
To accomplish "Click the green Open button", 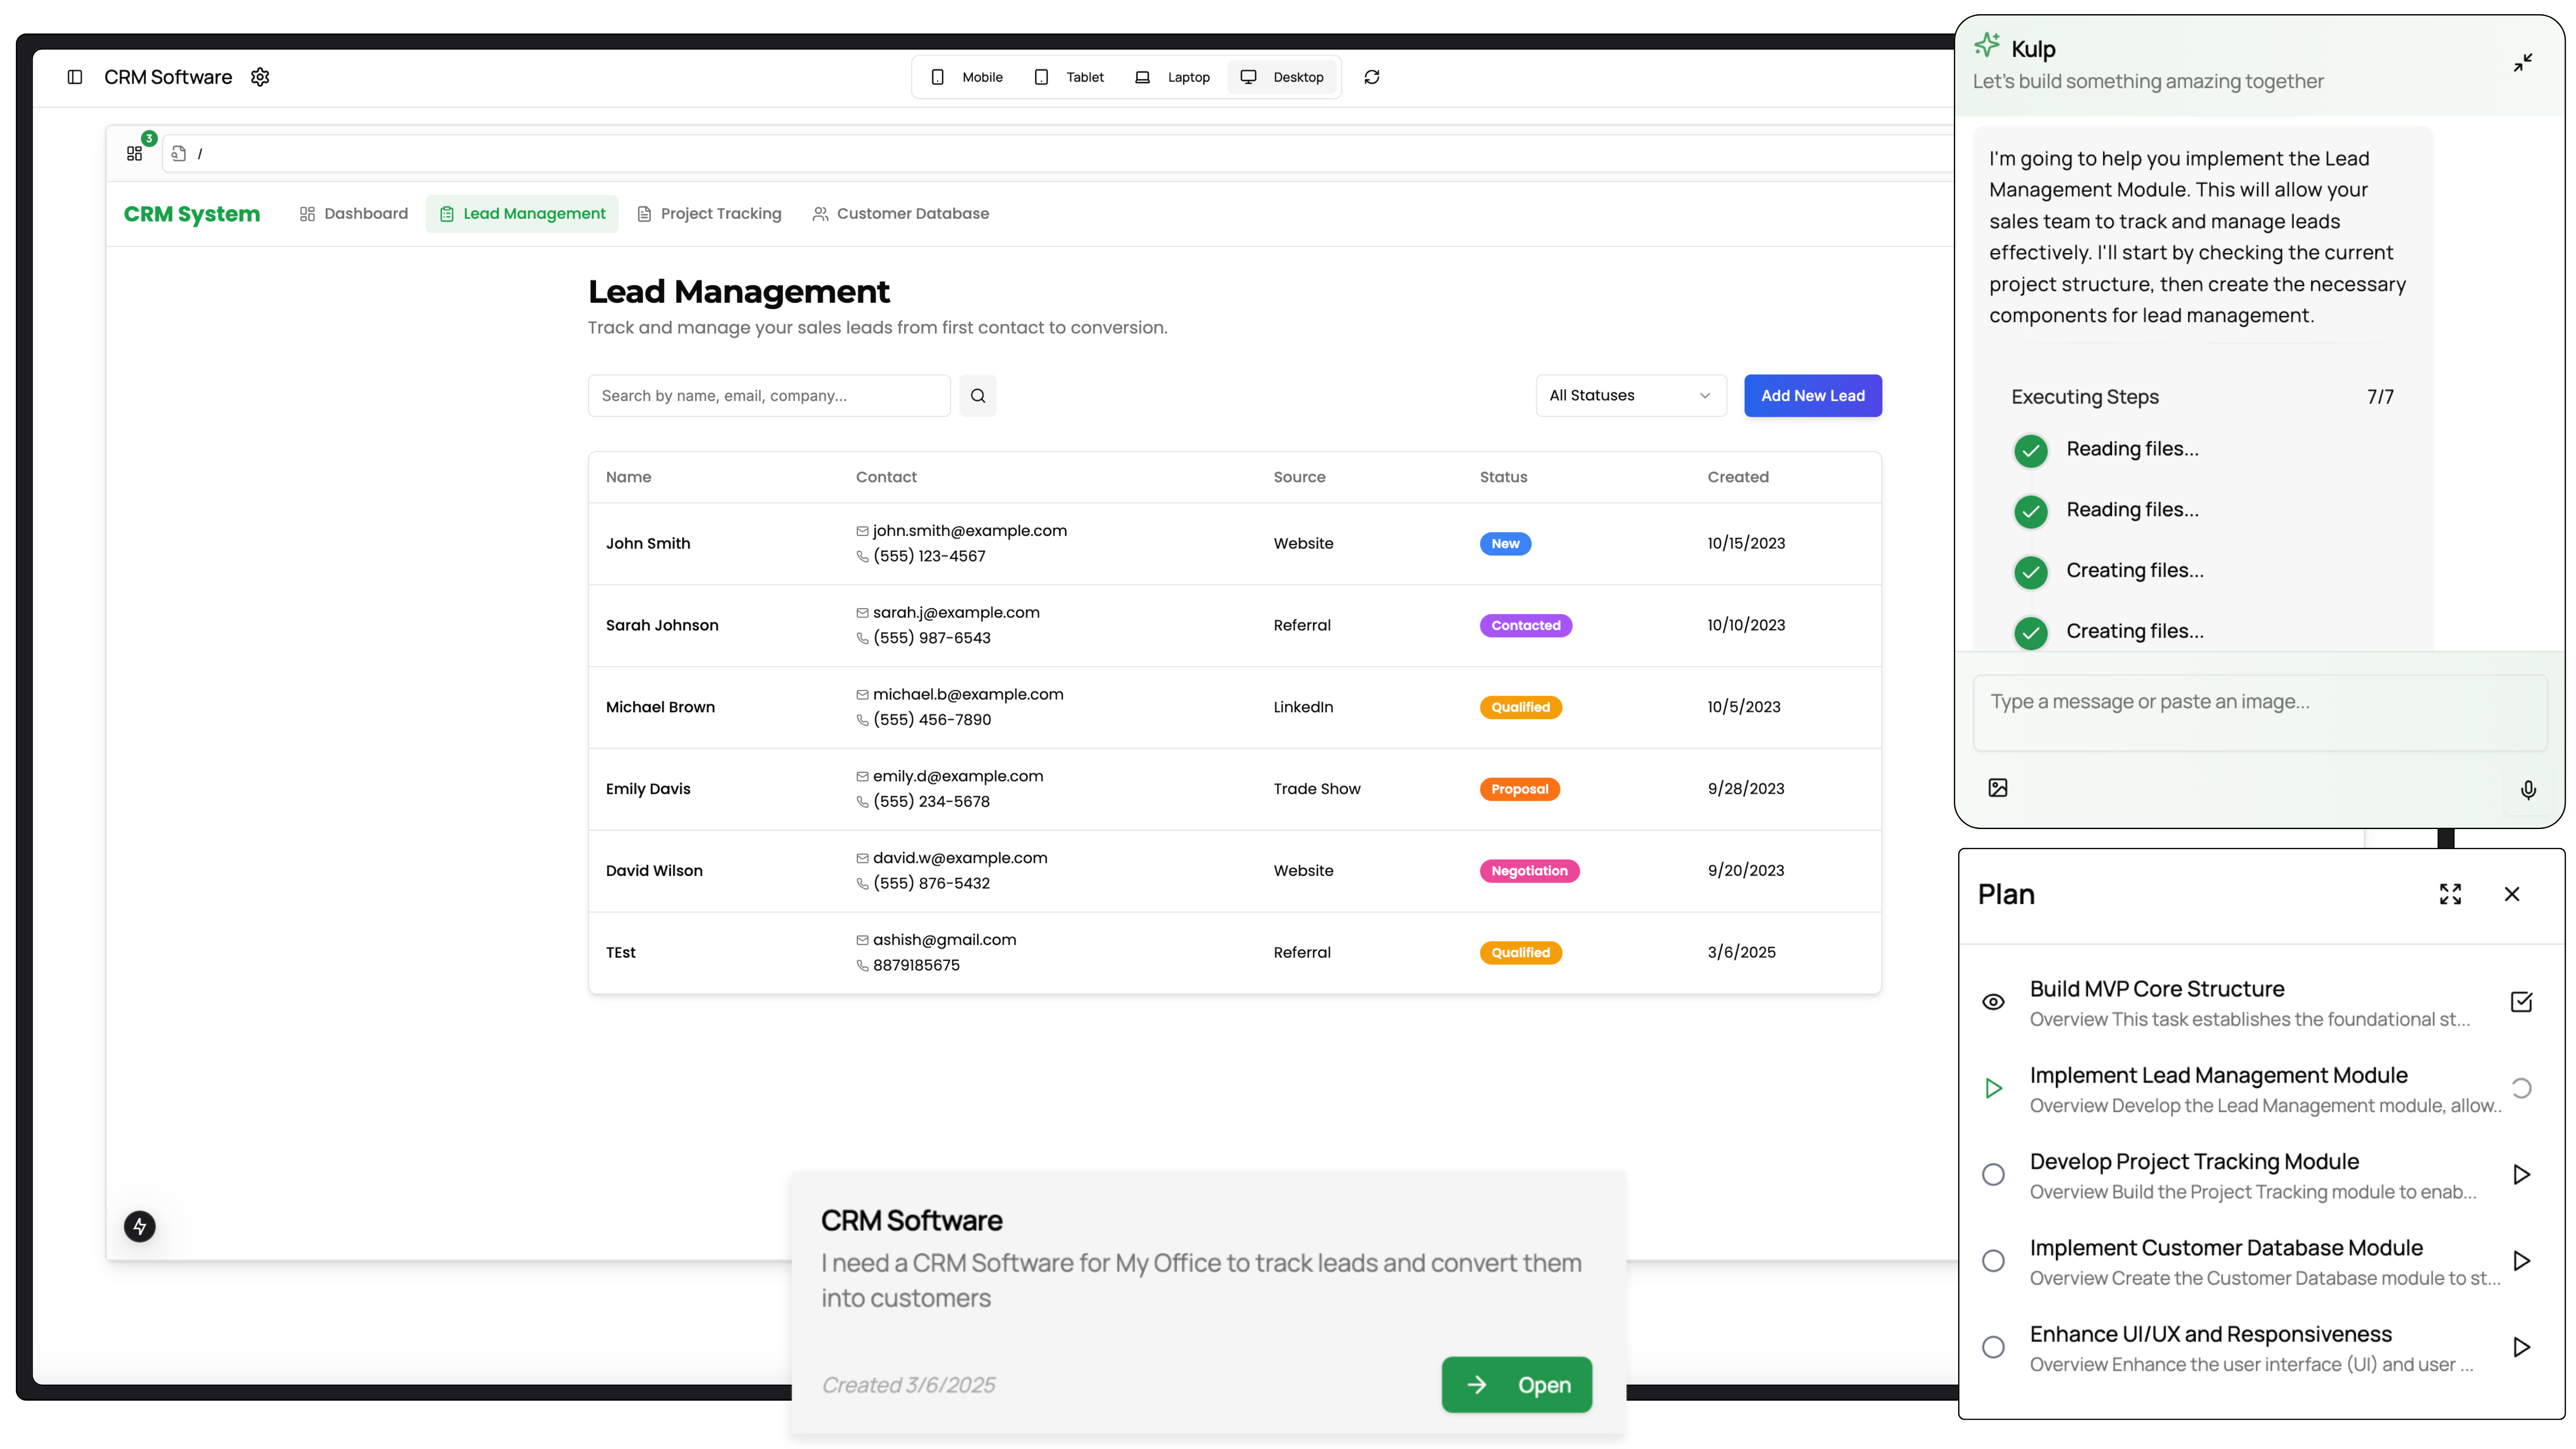I will 1516,1385.
